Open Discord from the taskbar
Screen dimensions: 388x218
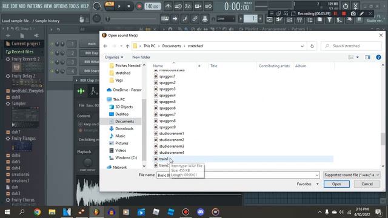click(x=201, y=212)
